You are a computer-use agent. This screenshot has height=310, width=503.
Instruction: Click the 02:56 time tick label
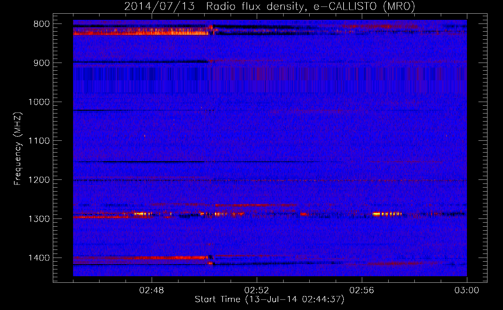(362, 290)
